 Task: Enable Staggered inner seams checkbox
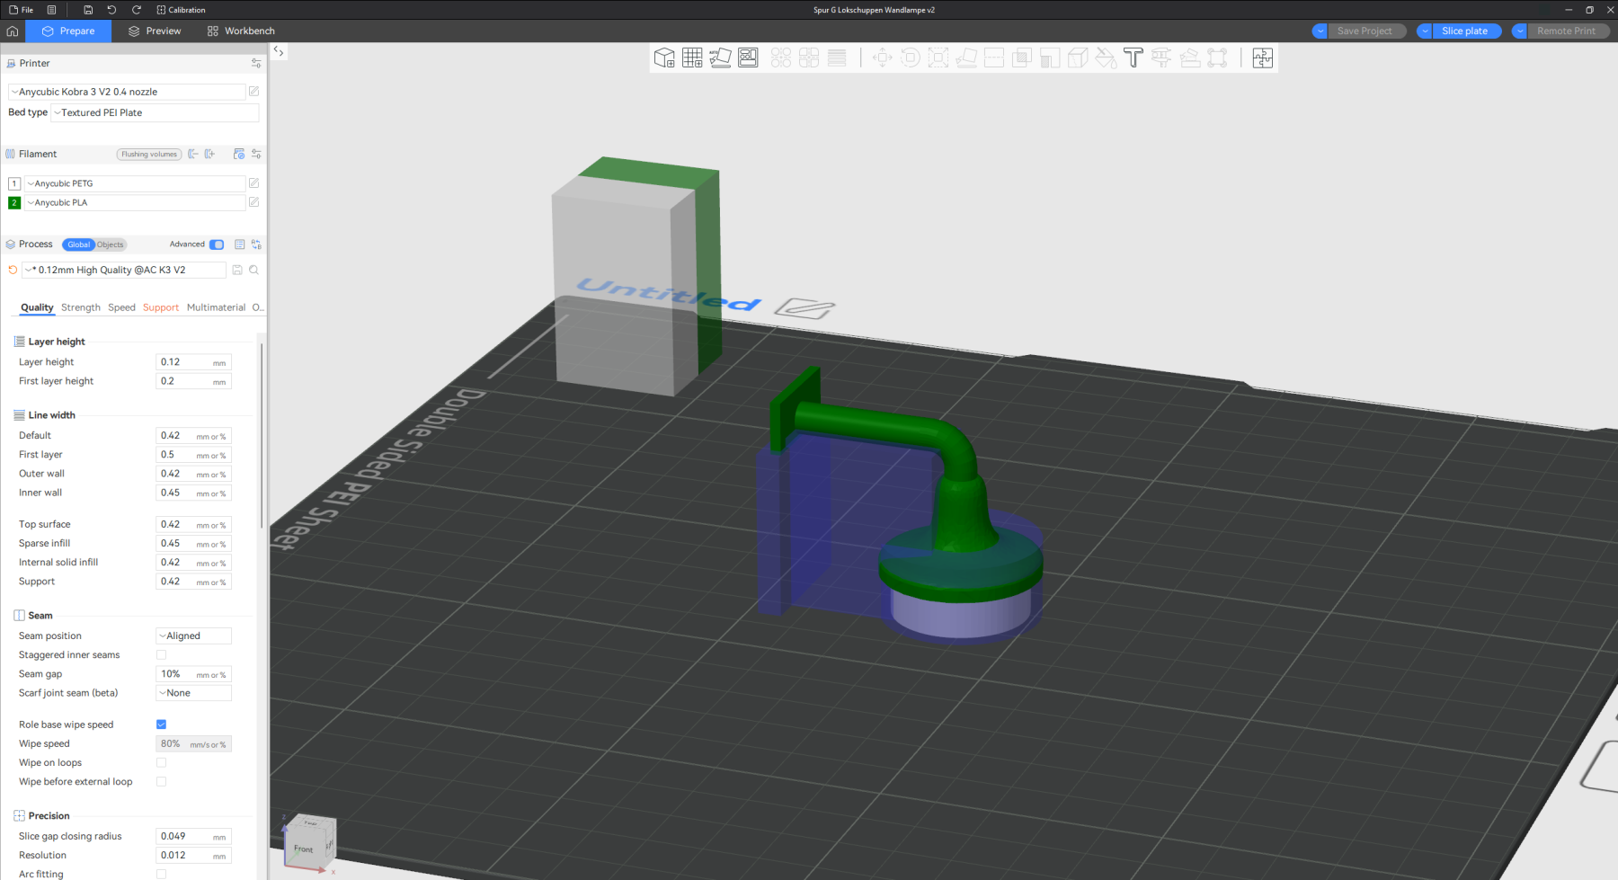[162, 655]
